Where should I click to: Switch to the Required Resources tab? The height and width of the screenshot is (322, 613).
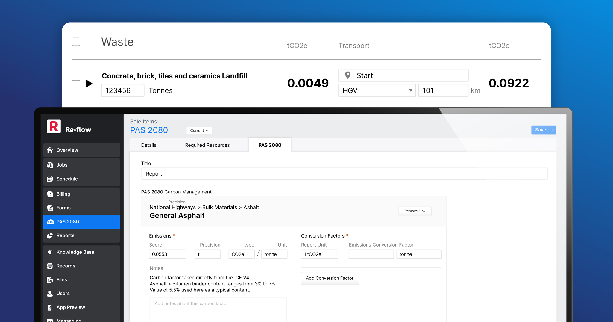207,145
